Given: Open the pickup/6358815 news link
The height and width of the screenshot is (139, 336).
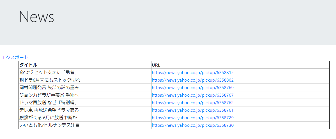Looking at the screenshot, I should tap(192, 72).
